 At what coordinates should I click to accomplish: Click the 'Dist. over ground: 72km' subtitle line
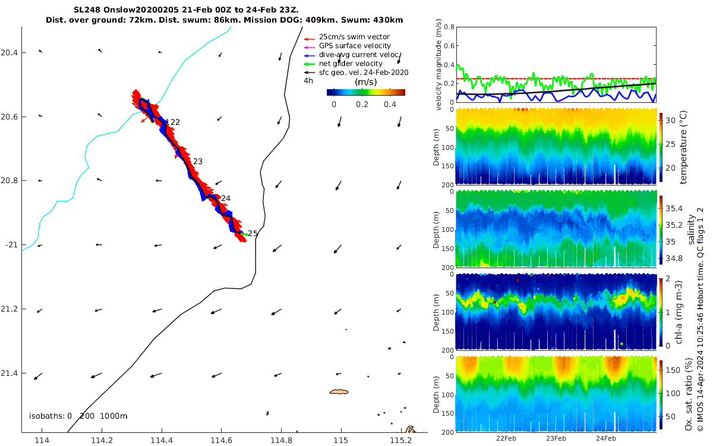[x=224, y=20]
